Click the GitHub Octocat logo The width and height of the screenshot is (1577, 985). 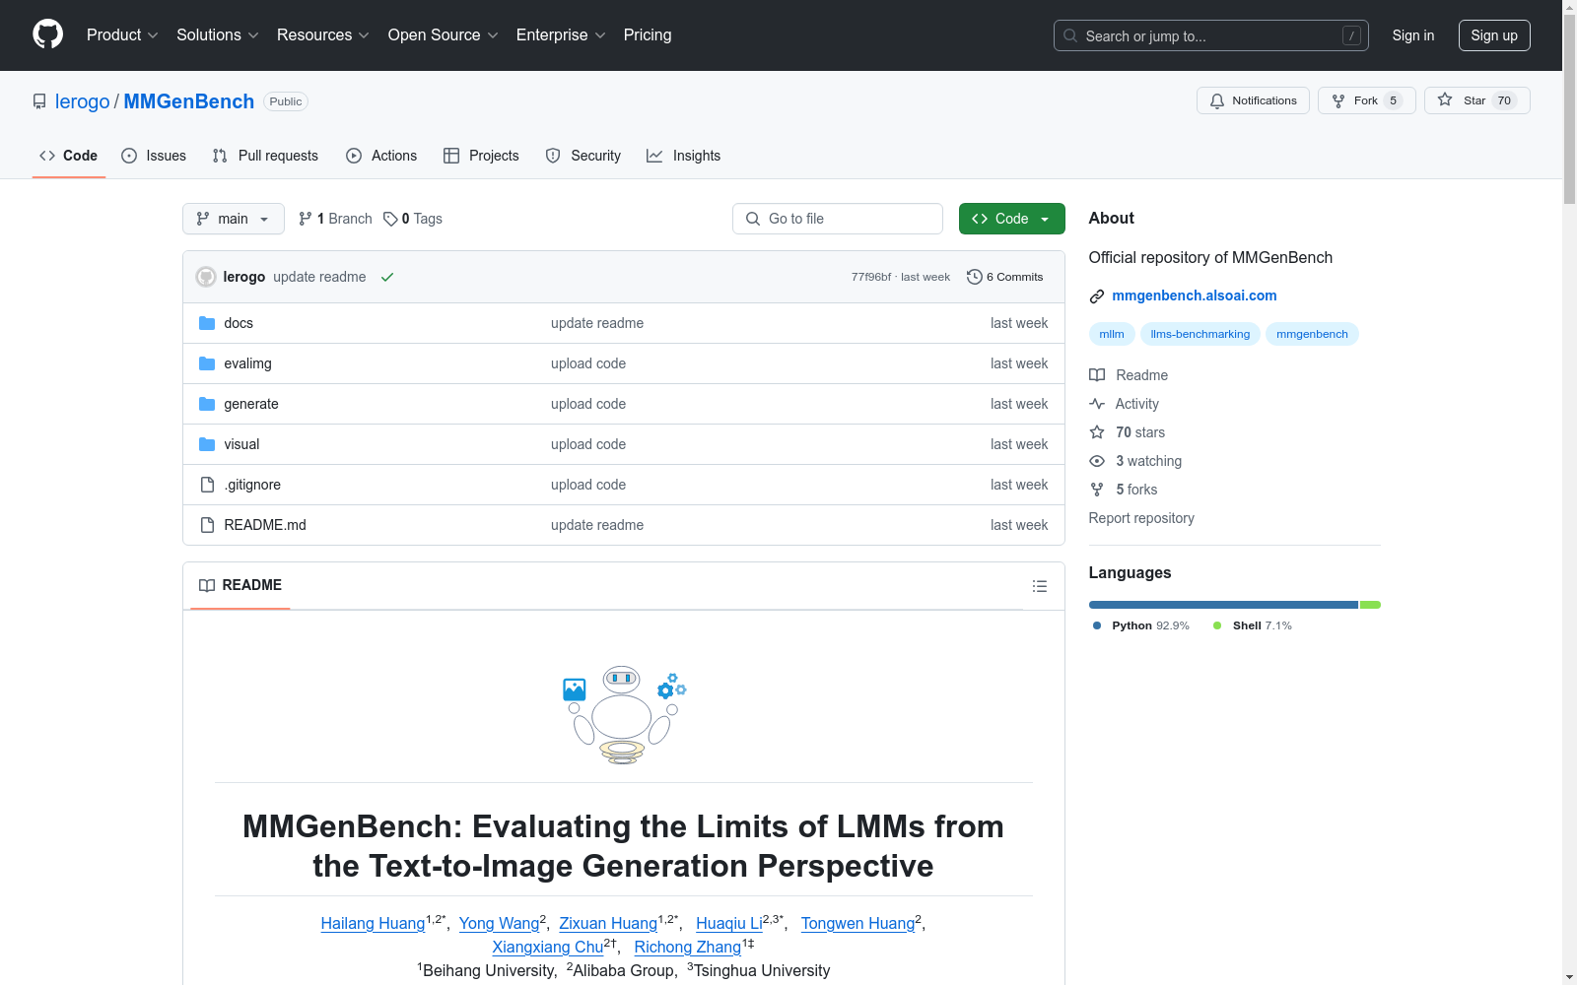click(x=47, y=34)
